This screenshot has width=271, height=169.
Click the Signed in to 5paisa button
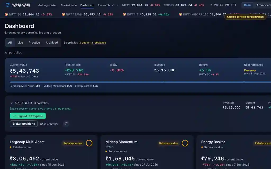click(x=28, y=116)
